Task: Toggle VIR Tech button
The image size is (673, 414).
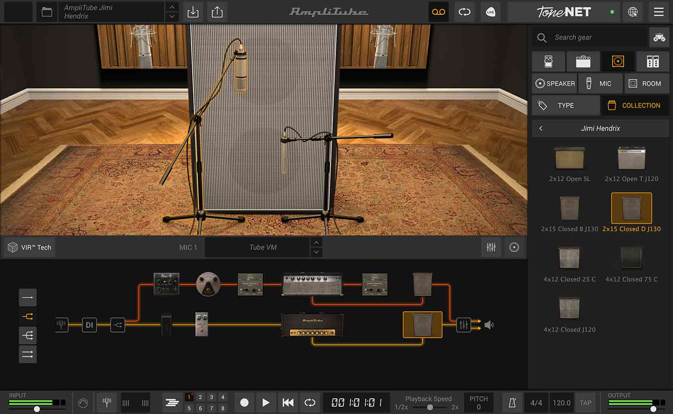Action: pos(30,247)
